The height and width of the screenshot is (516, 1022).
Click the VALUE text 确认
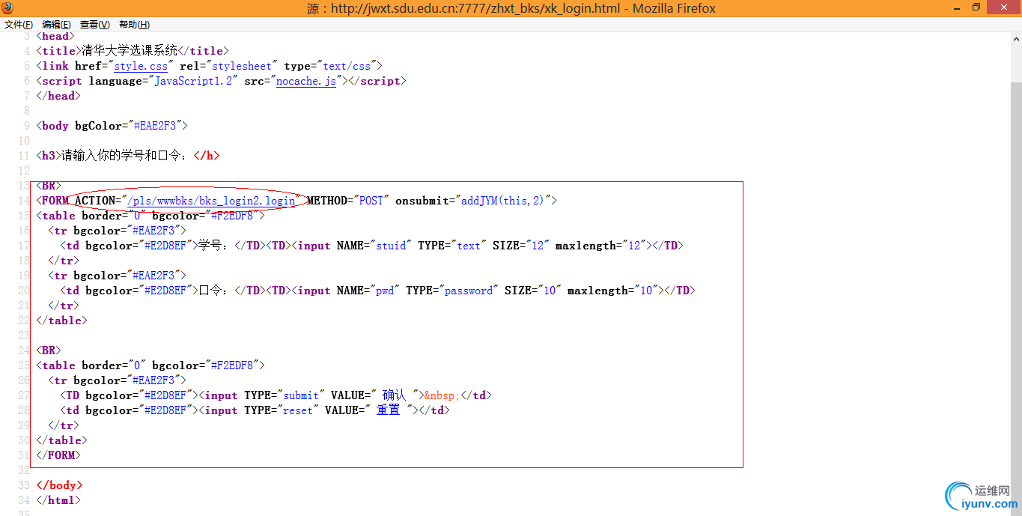pos(394,395)
